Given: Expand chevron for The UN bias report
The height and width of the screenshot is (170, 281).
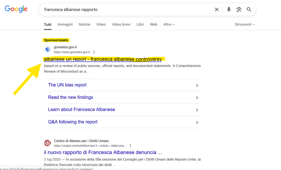Looking at the screenshot, I should [x=197, y=85].
